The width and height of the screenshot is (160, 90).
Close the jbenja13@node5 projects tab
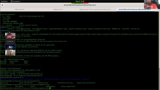[153, 9]
